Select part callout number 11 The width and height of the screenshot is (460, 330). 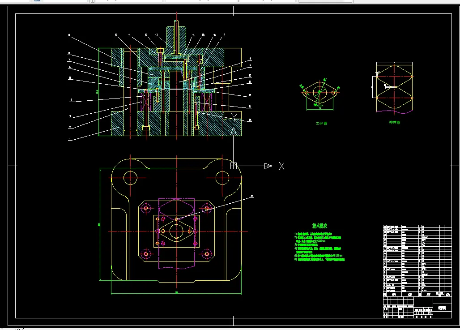coord(129,35)
